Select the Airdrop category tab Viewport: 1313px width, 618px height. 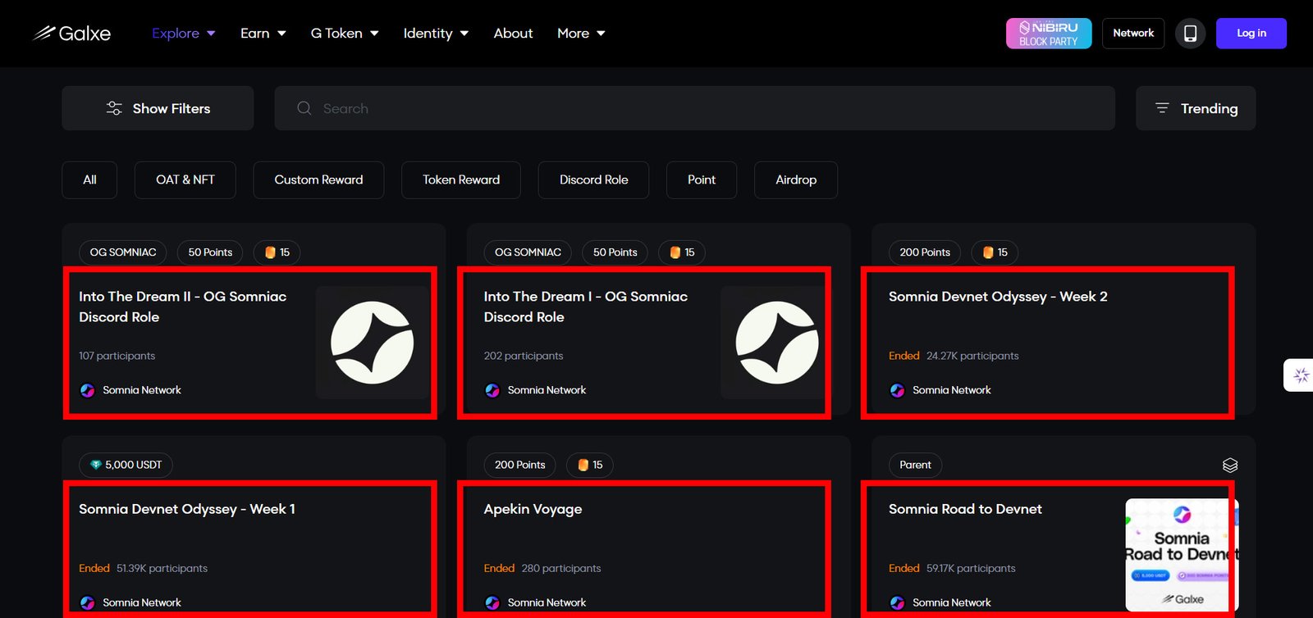pyautogui.click(x=795, y=180)
